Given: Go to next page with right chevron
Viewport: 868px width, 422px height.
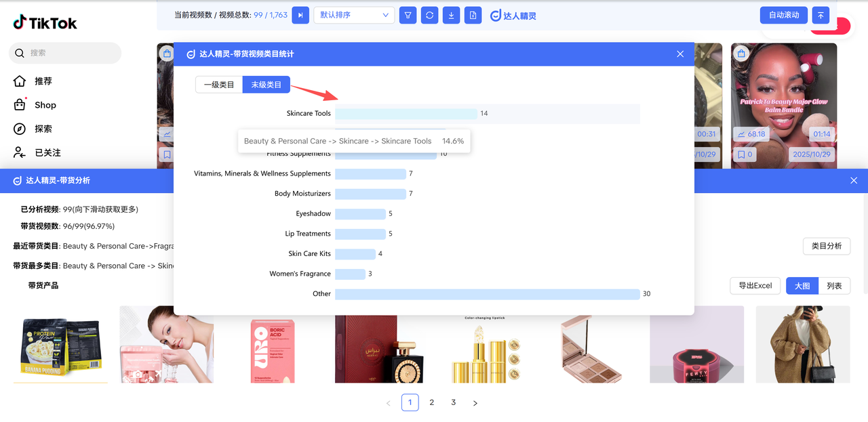Looking at the screenshot, I should pyautogui.click(x=475, y=403).
